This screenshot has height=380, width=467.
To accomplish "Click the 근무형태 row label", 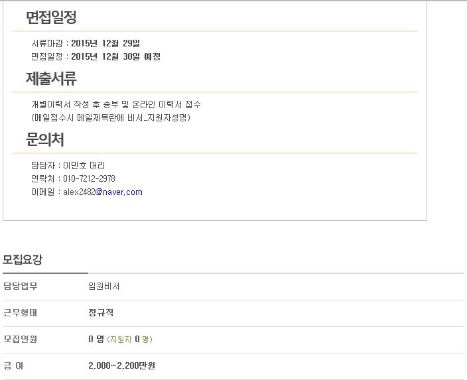I will pos(21,313).
